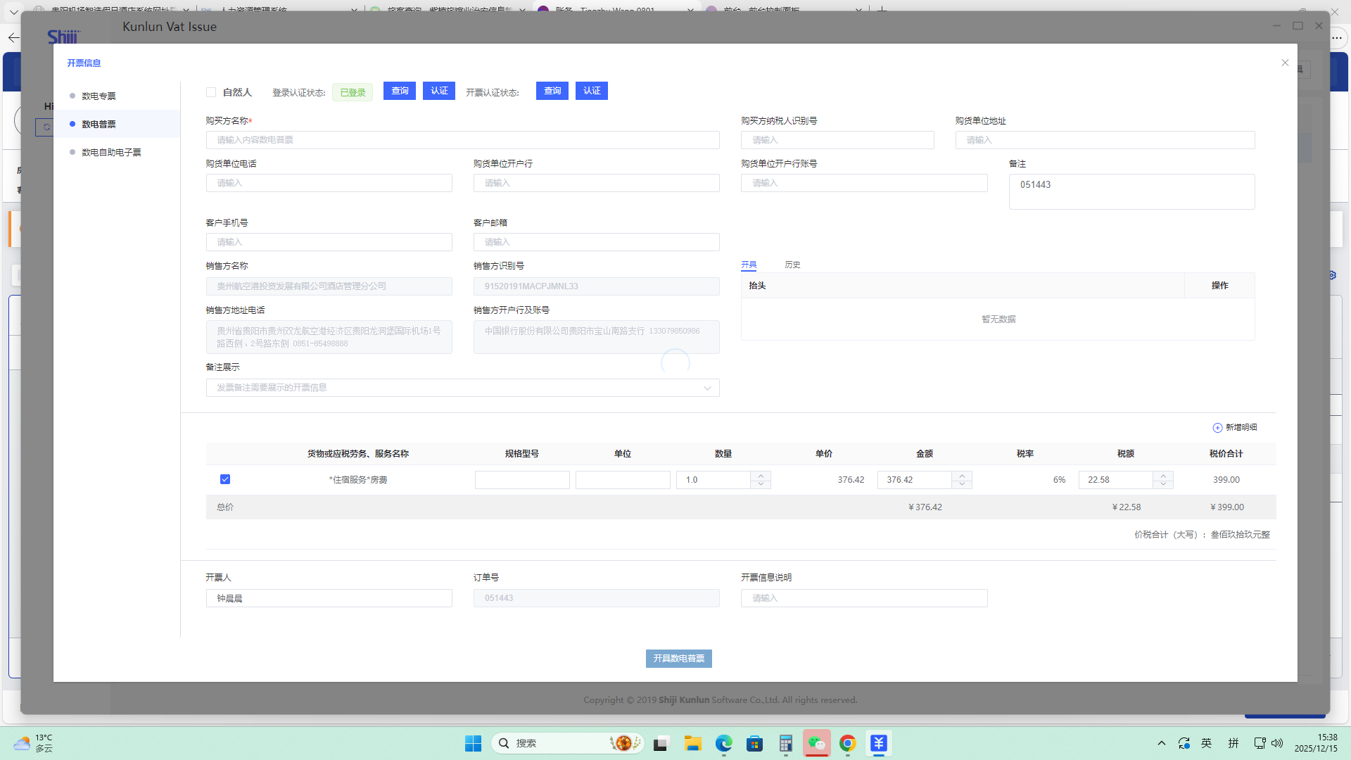Click into the 购买方名称 input field
The image size is (1351, 760).
coord(462,140)
